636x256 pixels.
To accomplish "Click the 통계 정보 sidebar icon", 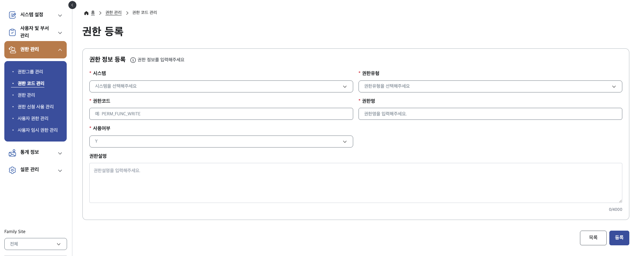I will click(12, 153).
